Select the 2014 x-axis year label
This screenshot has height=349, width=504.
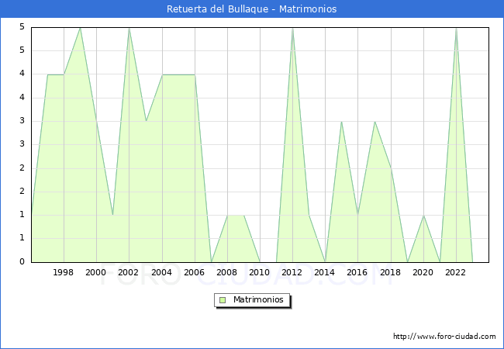(325, 272)
